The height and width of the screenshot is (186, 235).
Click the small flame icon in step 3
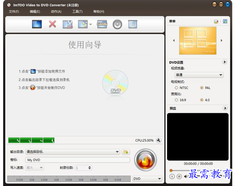33,87
